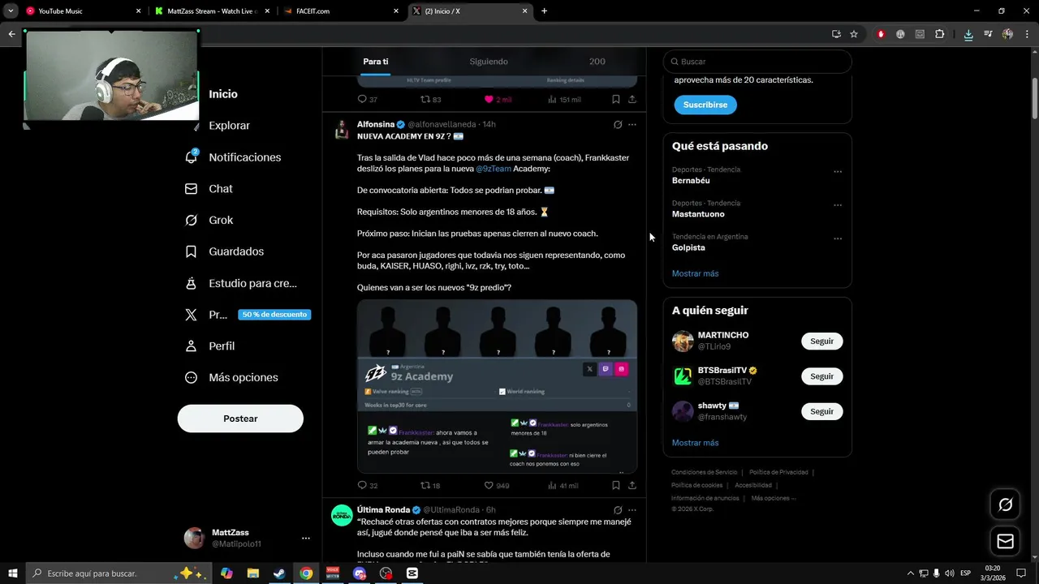This screenshot has height=584, width=1039.
Task: Open floating messages envelope button
Action: (x=1005, y=541)
